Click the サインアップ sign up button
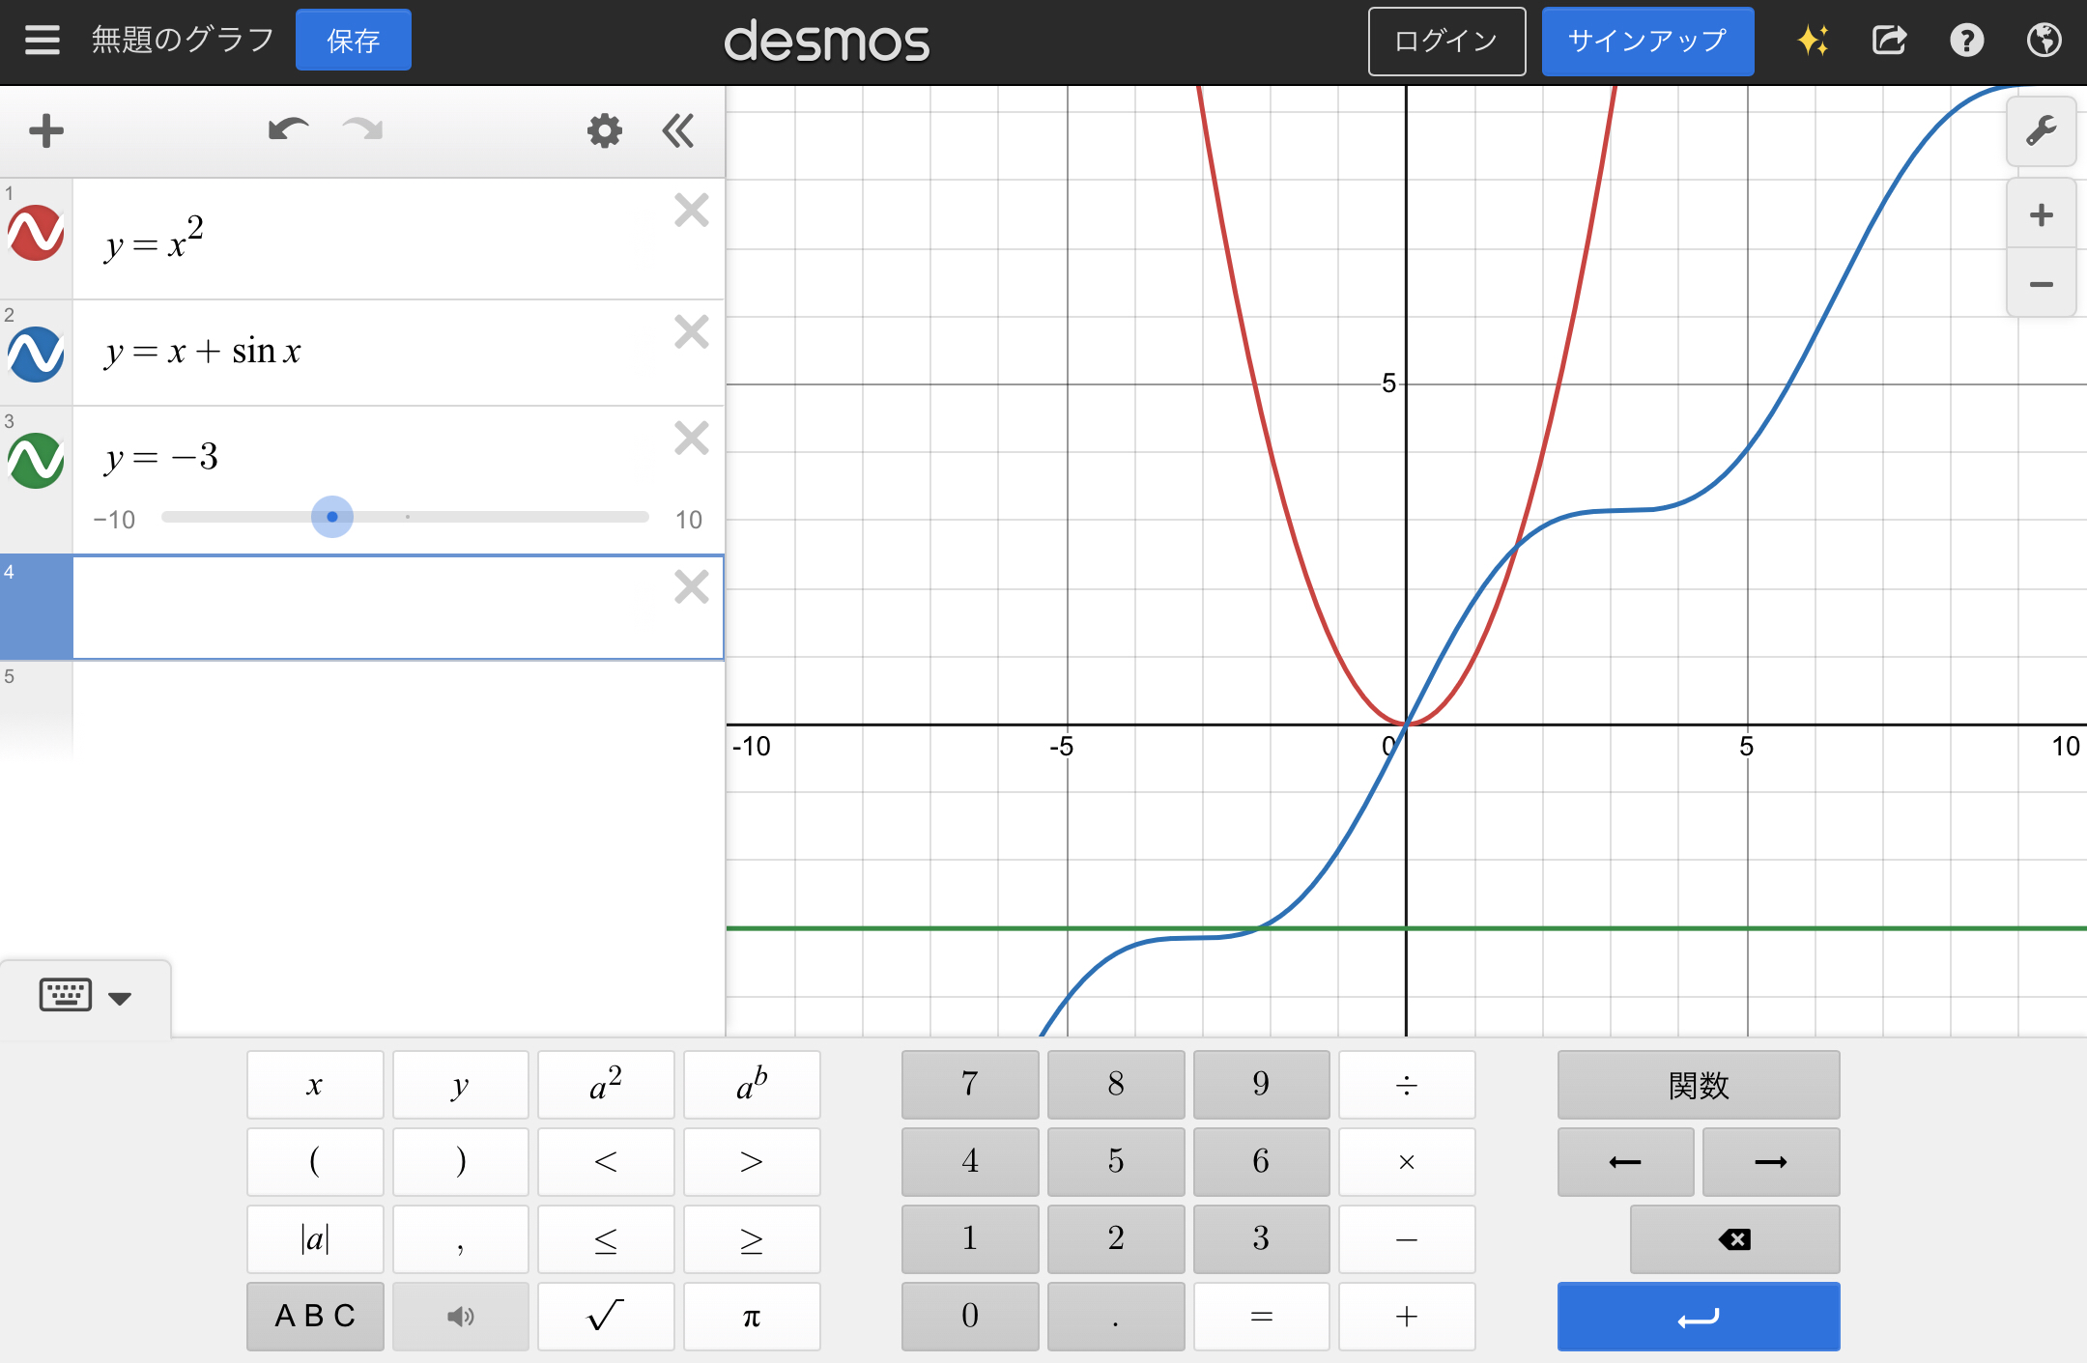 click(1647, 41)
